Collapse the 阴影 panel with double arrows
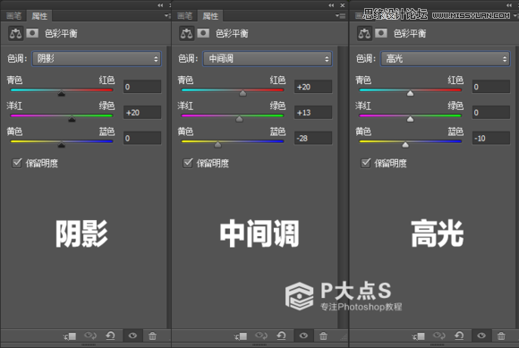This screenshot has height=348, width=519. click(160, 5)
